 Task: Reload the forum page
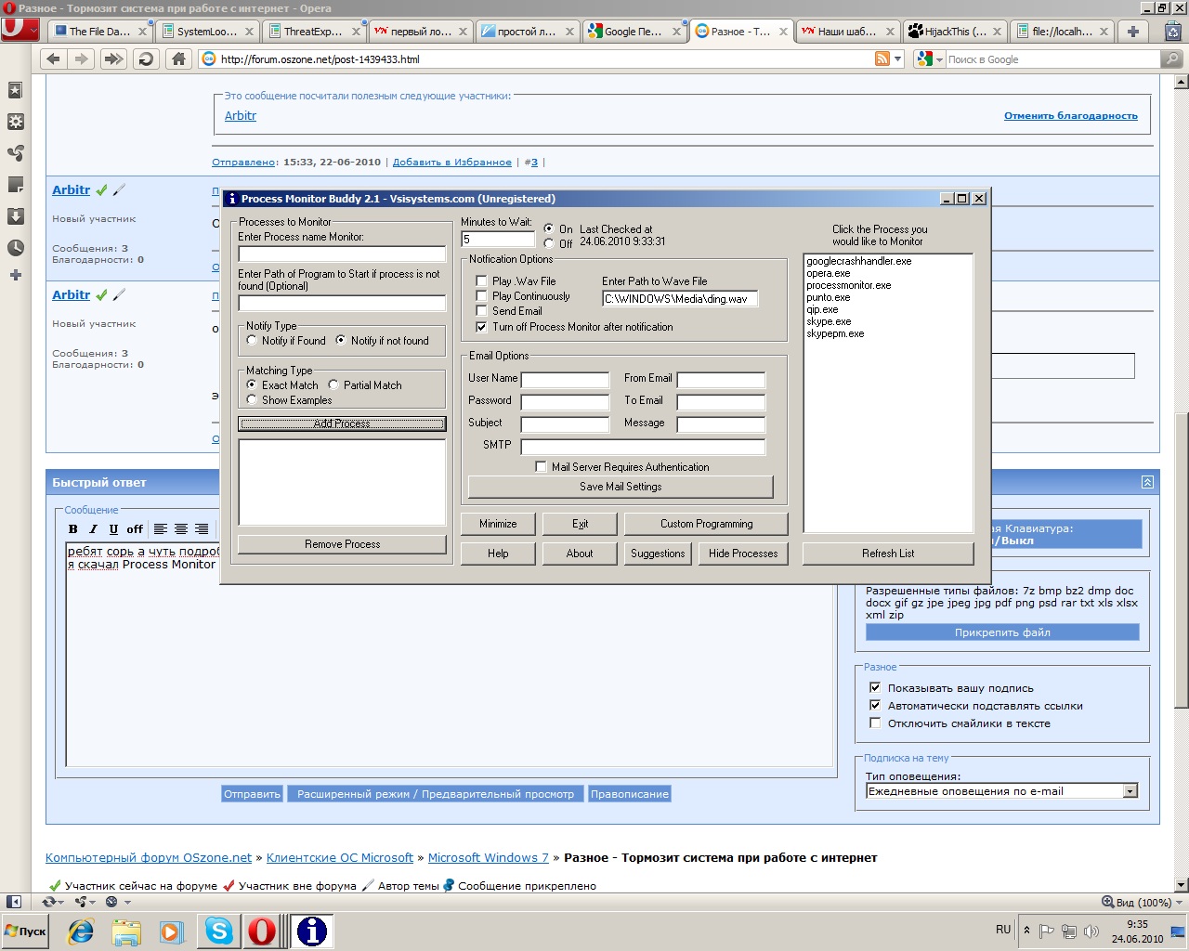(146, 59)
